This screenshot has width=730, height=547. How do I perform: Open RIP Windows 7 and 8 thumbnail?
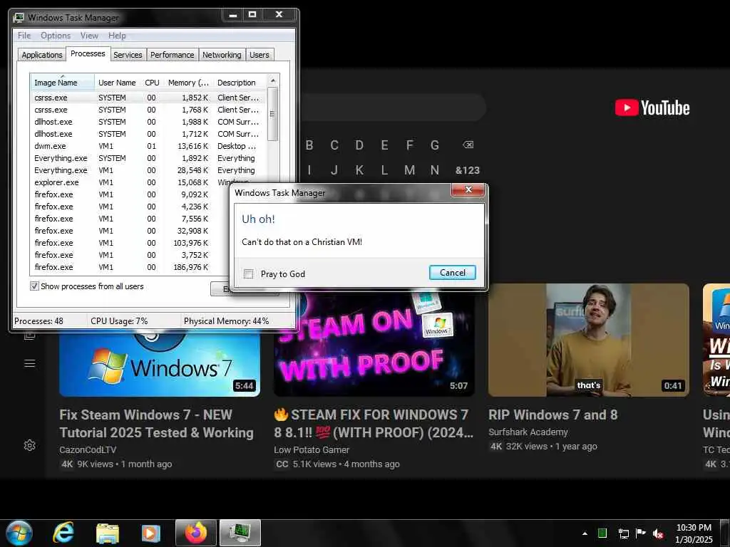(x=588, y=340)
